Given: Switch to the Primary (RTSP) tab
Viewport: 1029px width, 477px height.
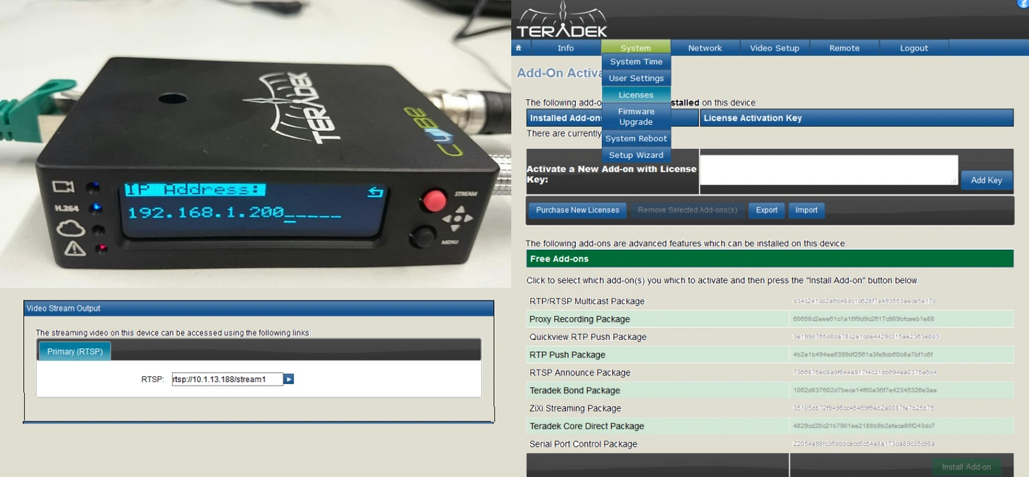Looking at the screenshot, I should 75,351.
